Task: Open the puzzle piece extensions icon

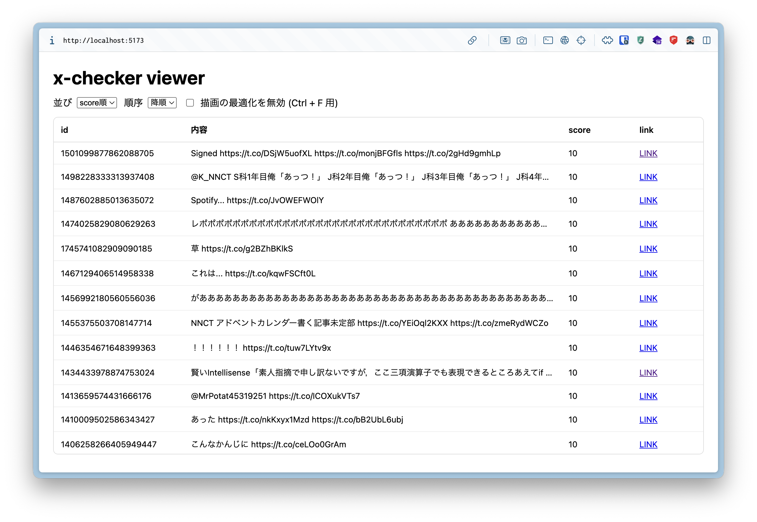Action: [607, 40]
